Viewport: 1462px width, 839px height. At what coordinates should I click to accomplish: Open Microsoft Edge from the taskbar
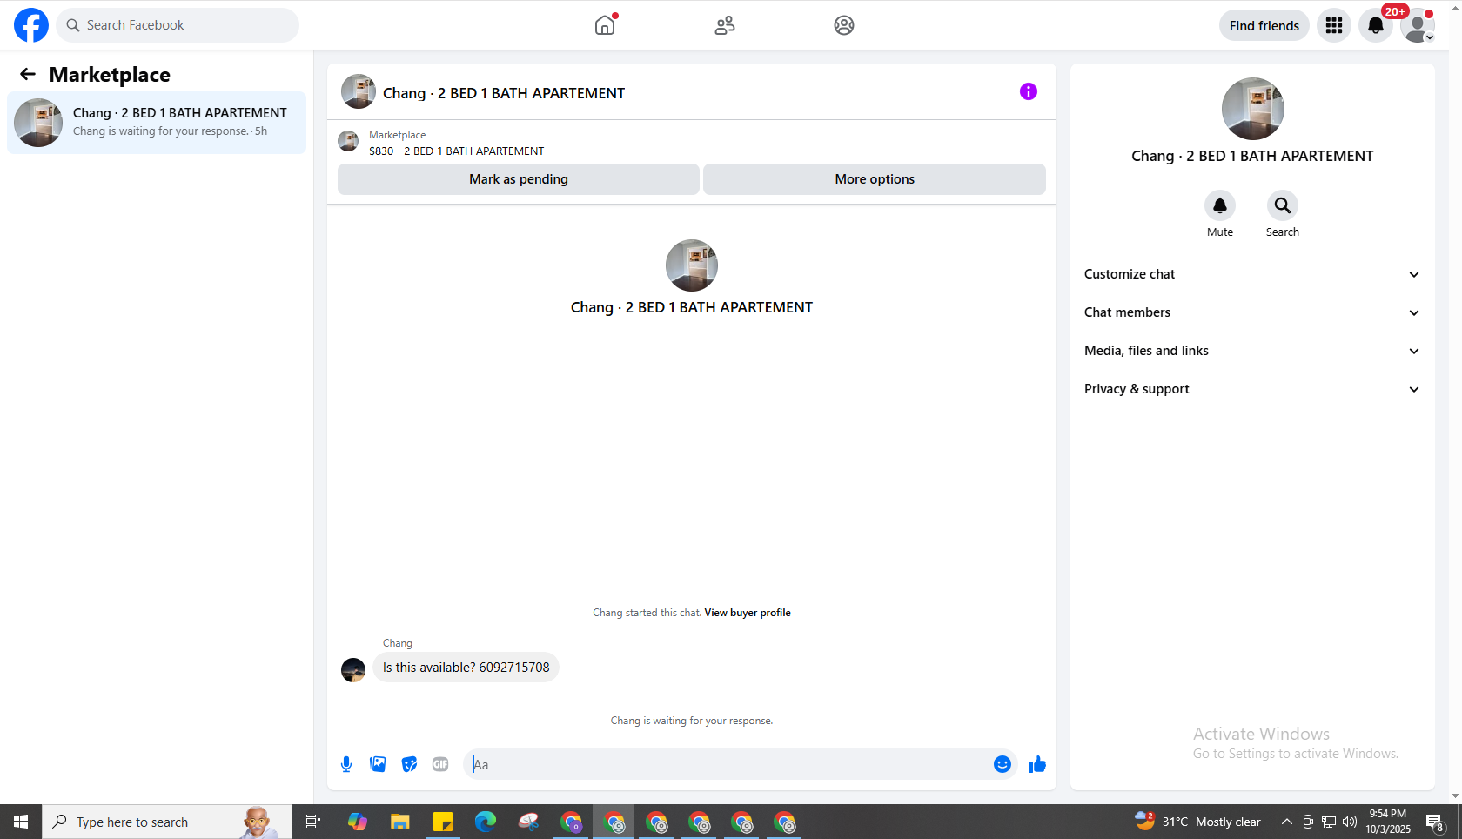tap(486, 822)
